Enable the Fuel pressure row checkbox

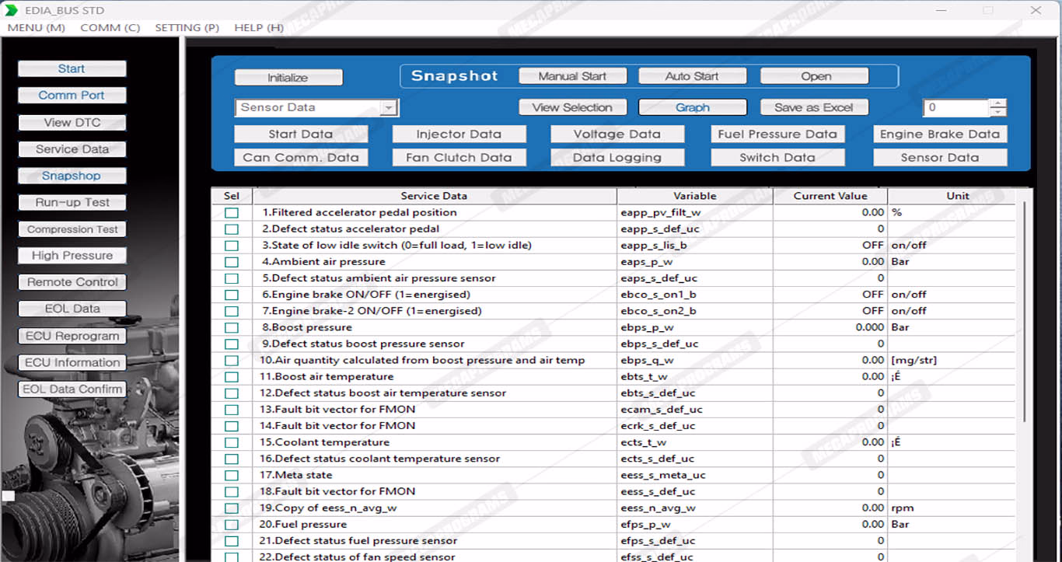[x=232, y=525]
